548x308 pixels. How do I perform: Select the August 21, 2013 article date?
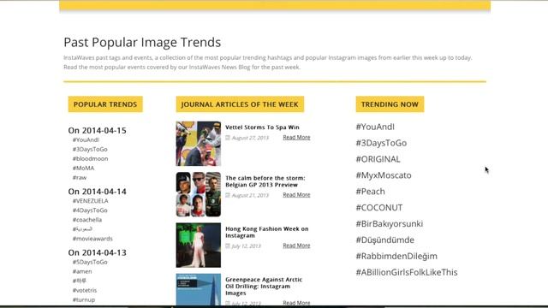(x=250, y=195)
